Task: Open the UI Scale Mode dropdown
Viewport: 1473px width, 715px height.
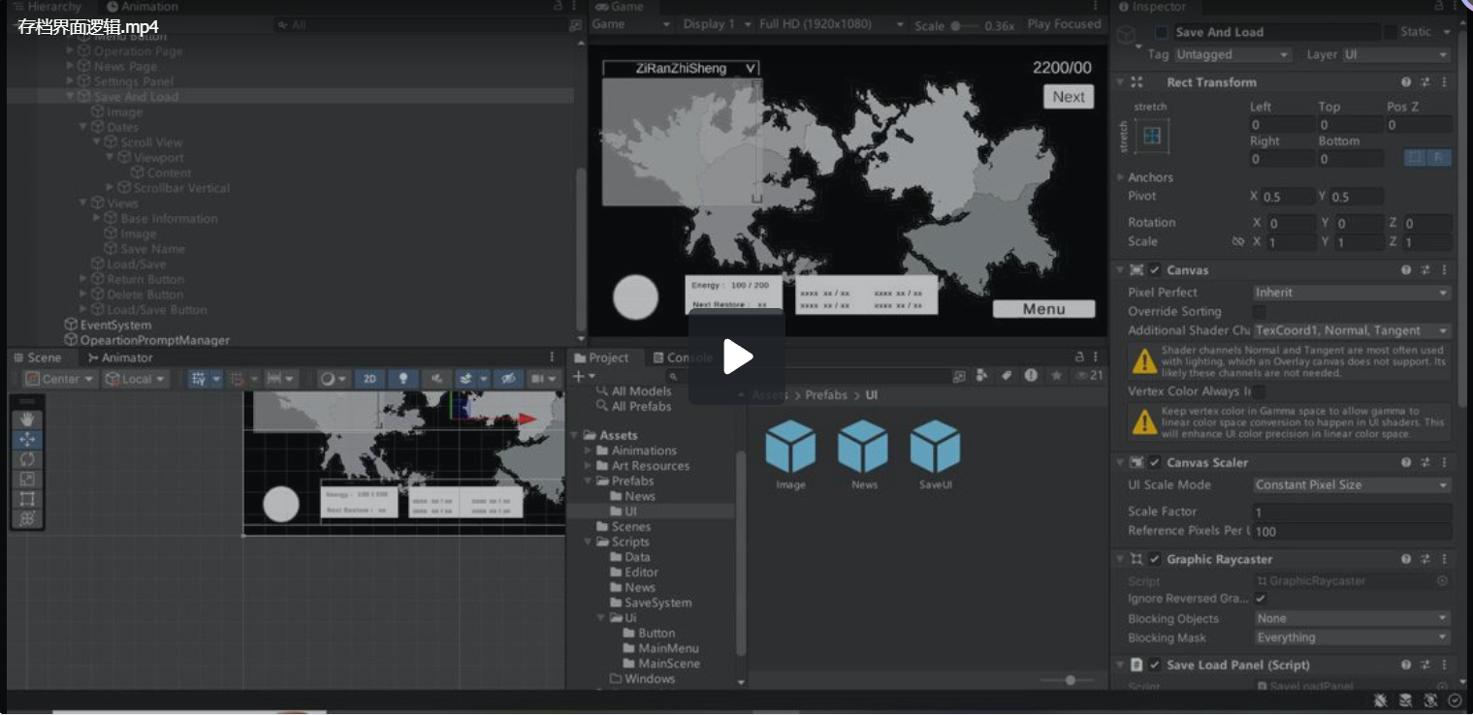Action: click(1351, 484)
